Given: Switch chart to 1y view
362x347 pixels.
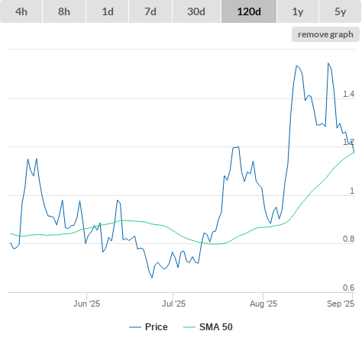Looking at the screenshot, I should tap(298, 11).
